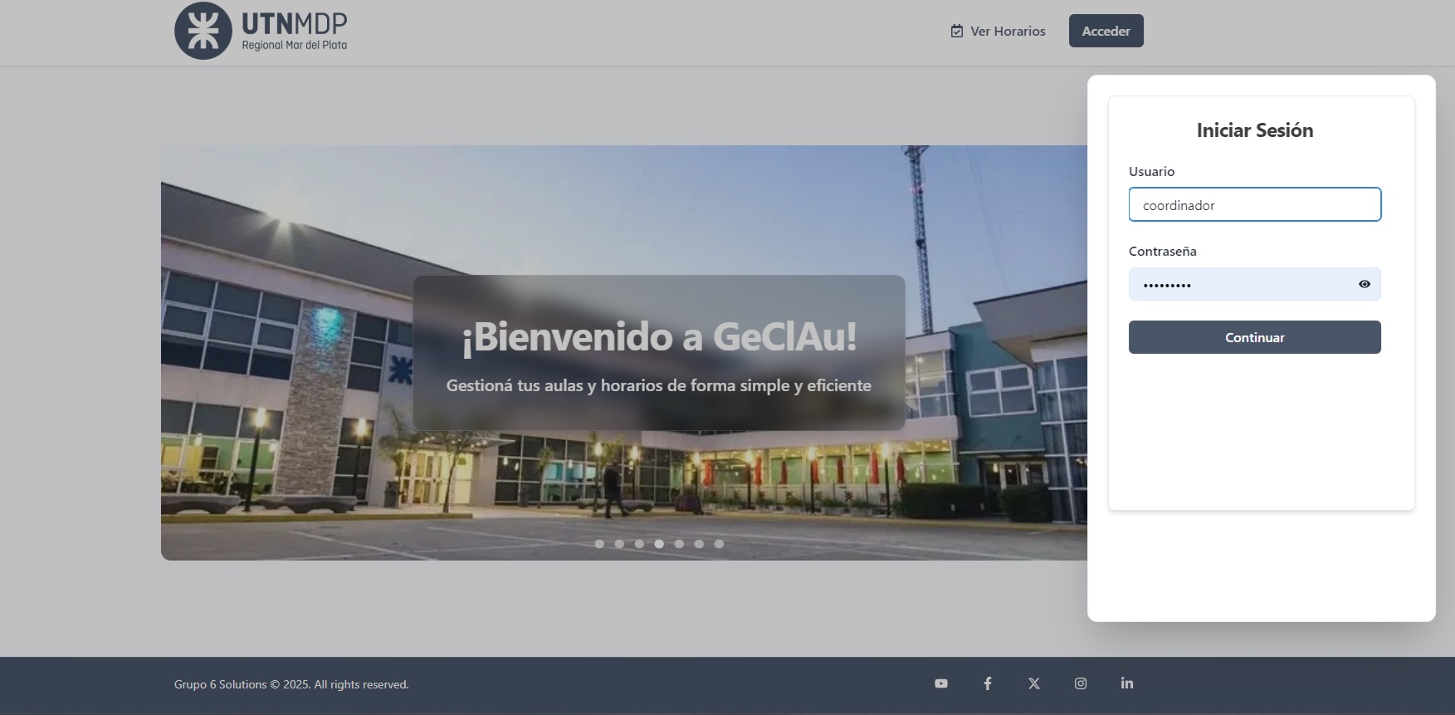Click the ¡Bienvenido a GeClAu! heading
The image size is (1455, 715).
(x=659, y=336)
